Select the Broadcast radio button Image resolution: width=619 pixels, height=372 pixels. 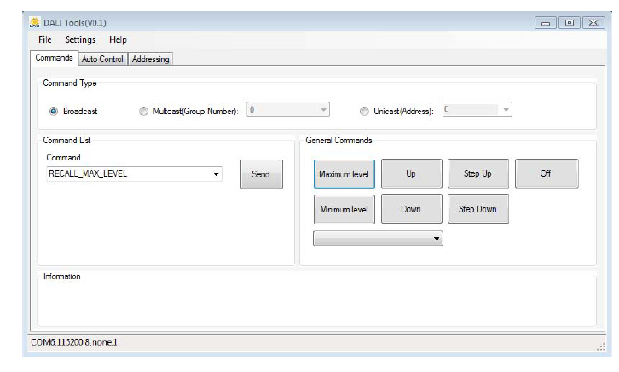click(x=55, y=111)
